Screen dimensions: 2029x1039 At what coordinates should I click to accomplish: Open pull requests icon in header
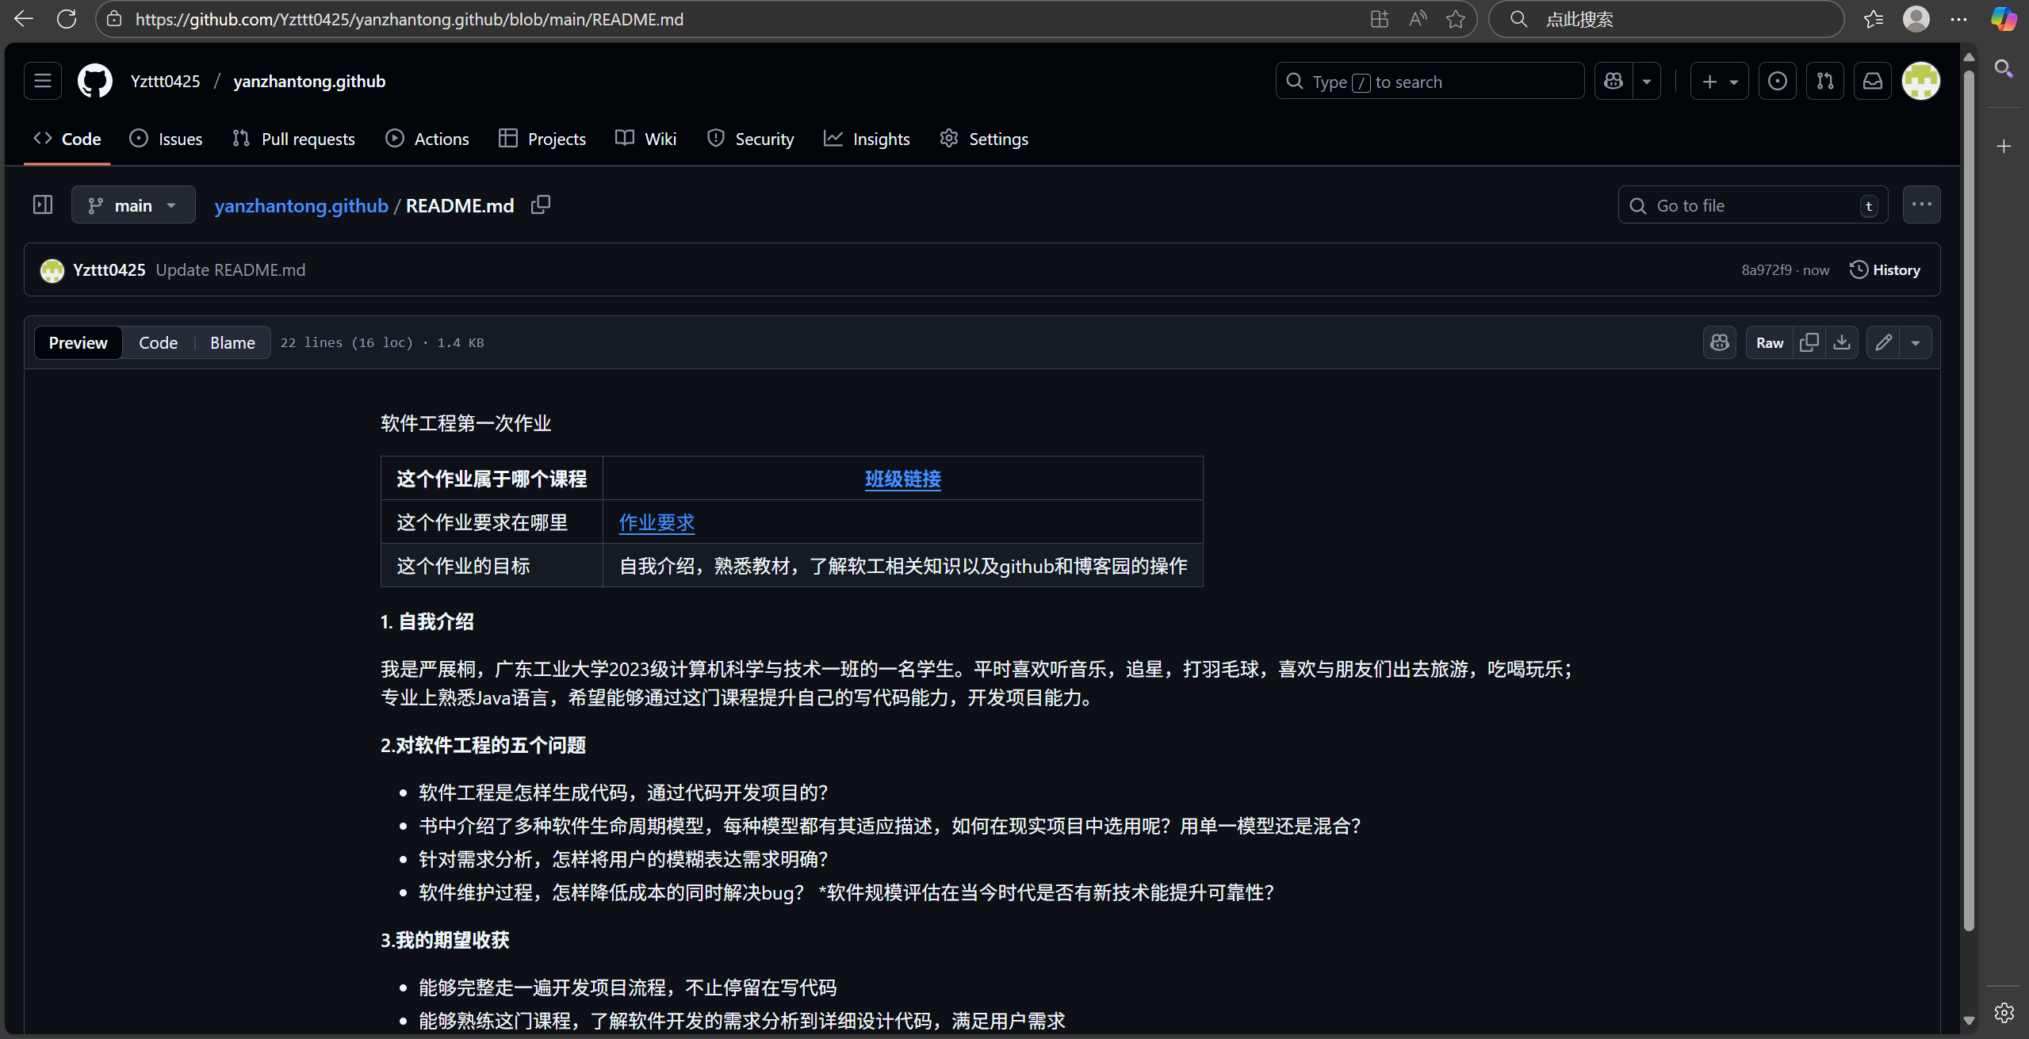coord(1825,81)
